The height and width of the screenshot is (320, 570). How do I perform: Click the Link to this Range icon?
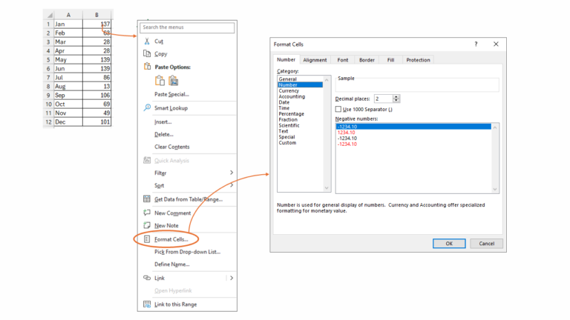[x=147, y=304]
